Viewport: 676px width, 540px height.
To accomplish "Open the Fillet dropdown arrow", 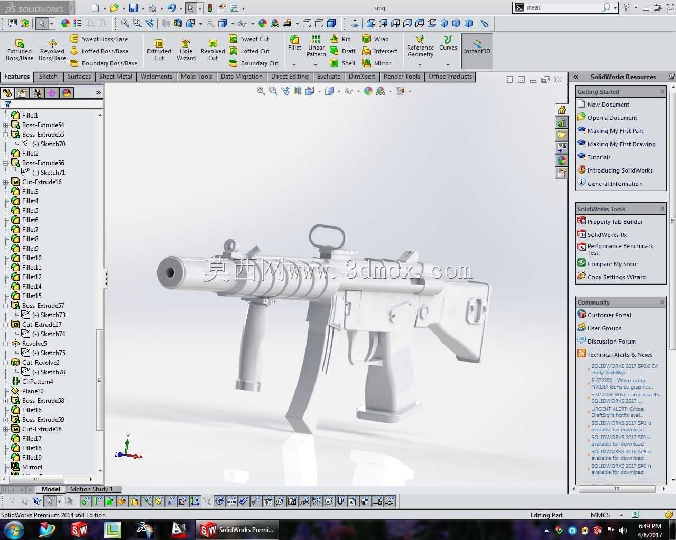I will point(294,65).
